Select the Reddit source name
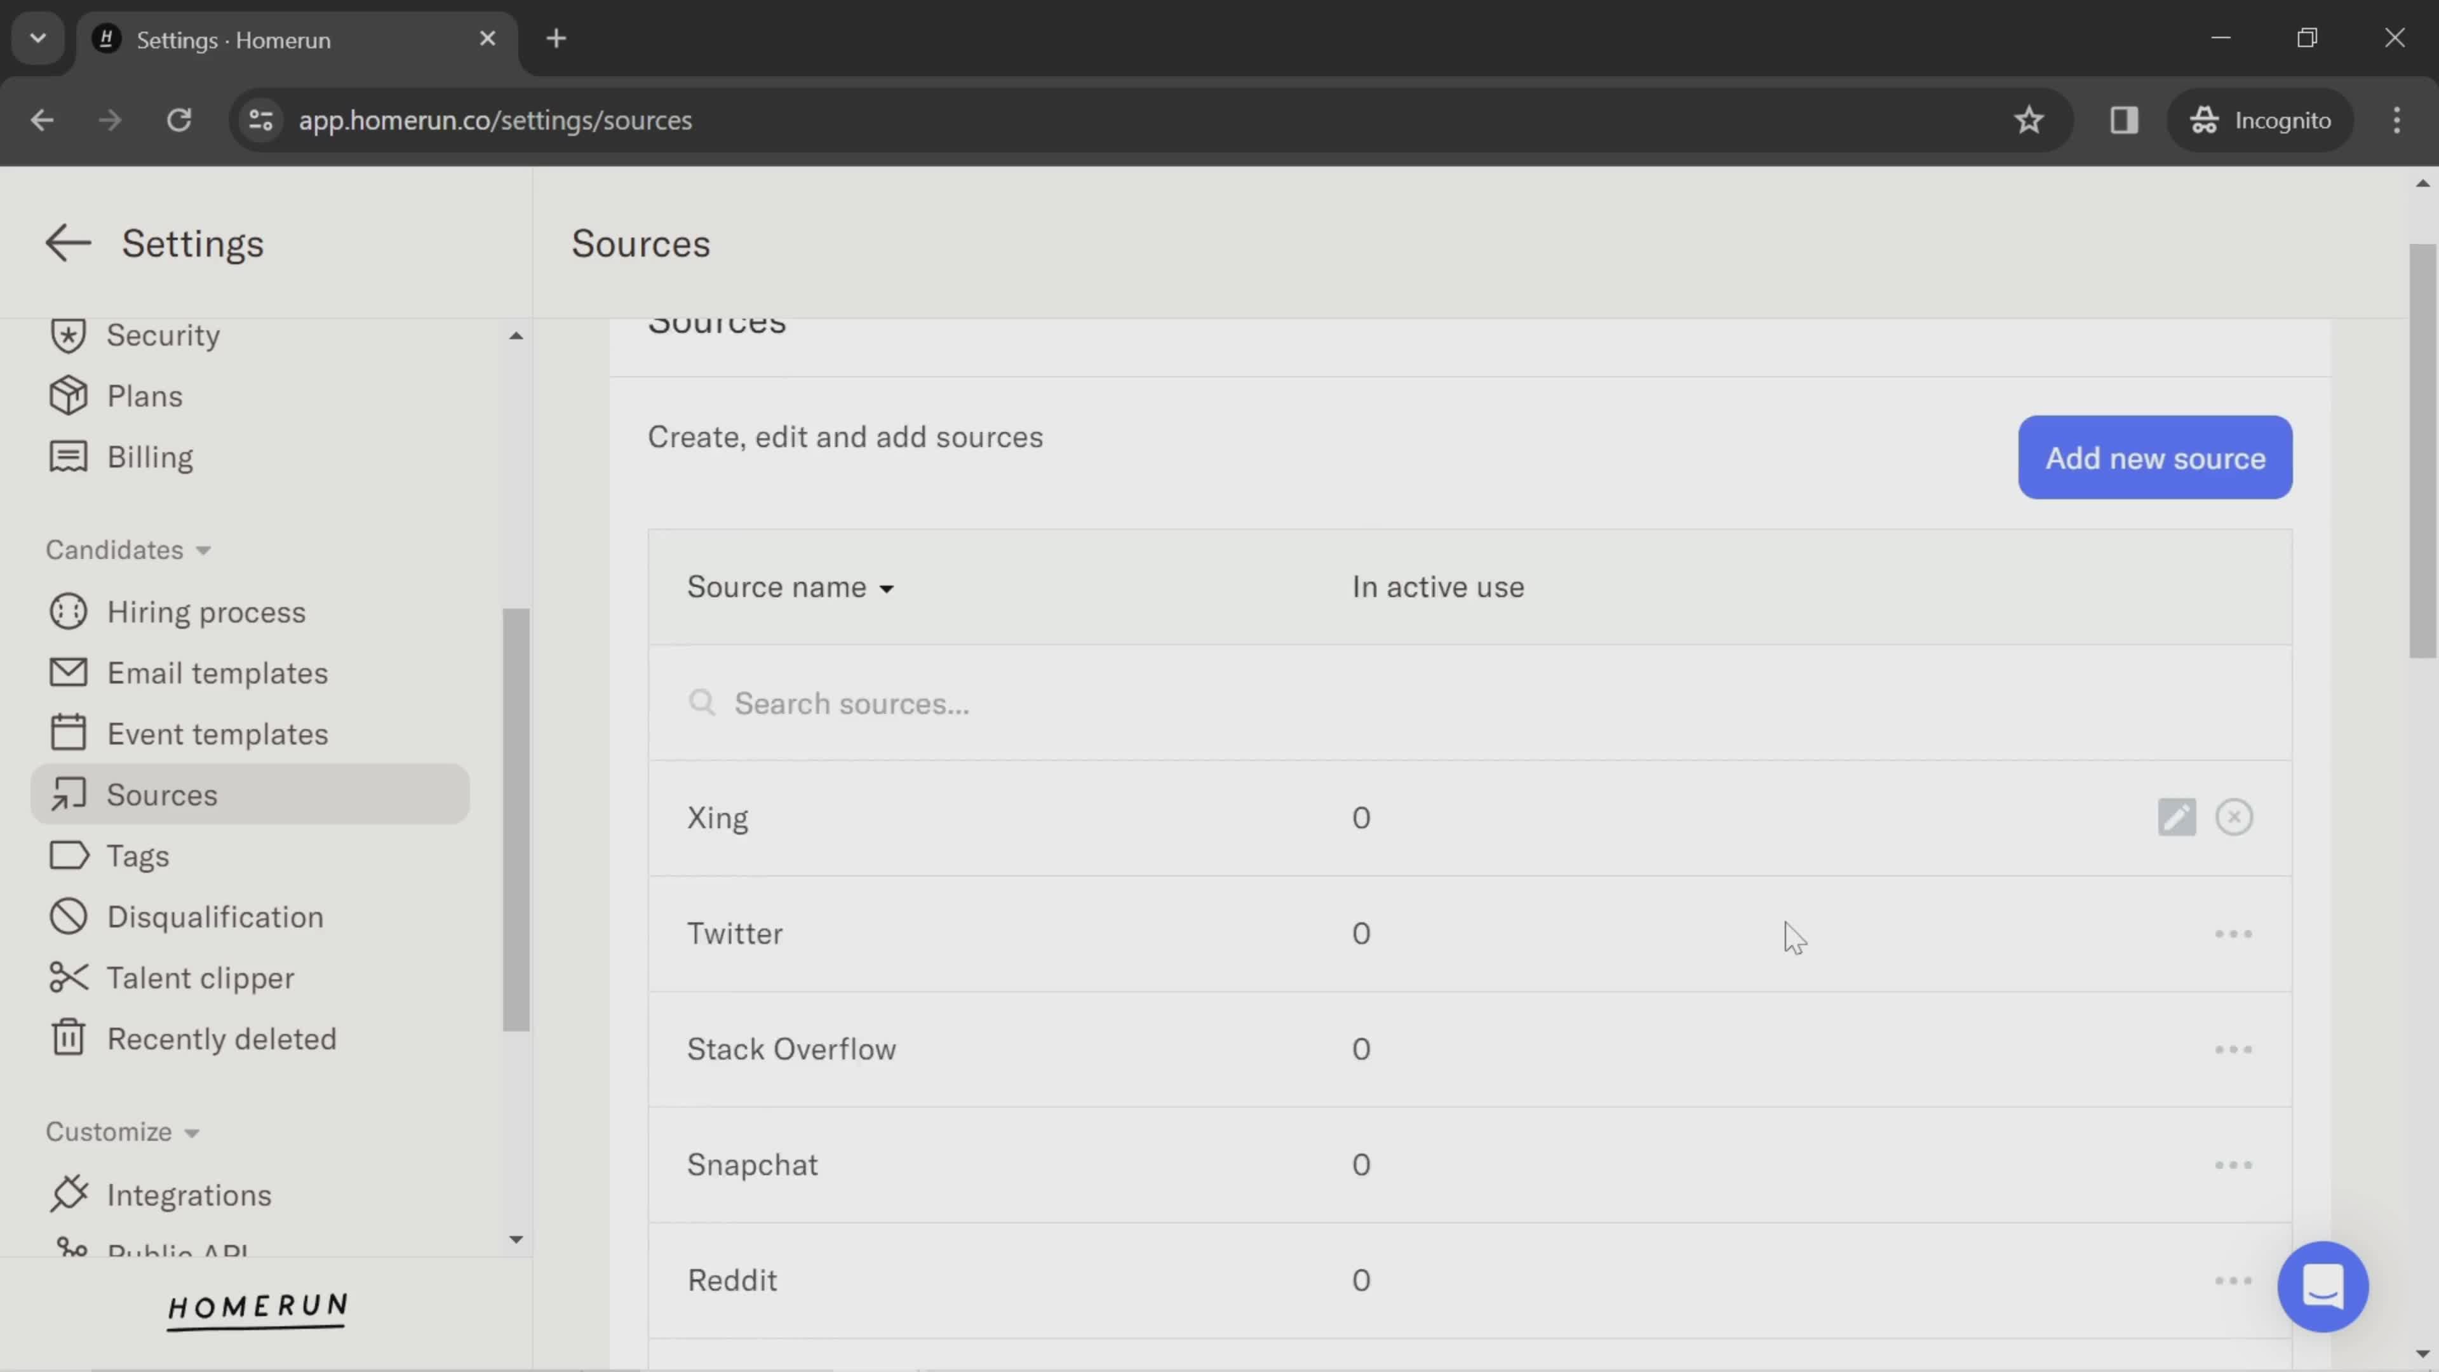 click(732, 1281)
